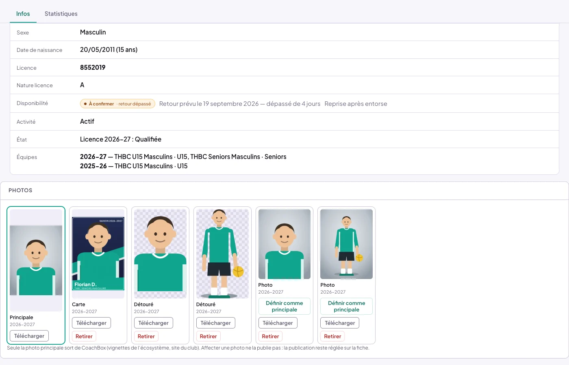
Task: Click the PHOTOS section heading
Action: pyautogui.click(x=20, y=190)
